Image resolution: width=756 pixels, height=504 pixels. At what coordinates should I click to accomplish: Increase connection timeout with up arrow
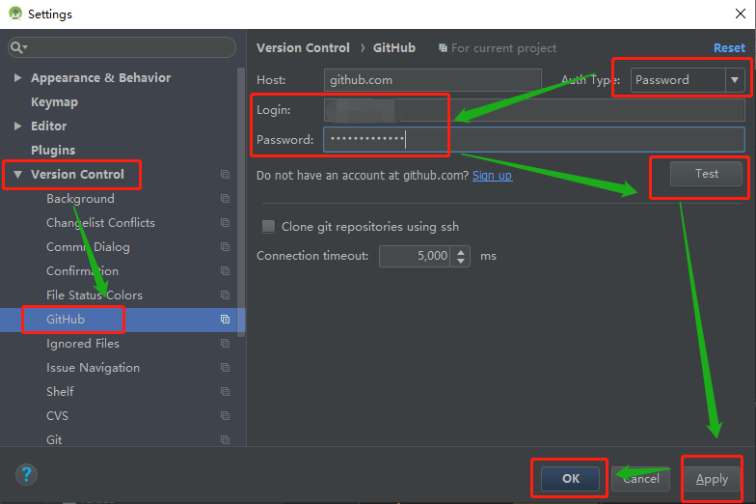coord(461,251)
